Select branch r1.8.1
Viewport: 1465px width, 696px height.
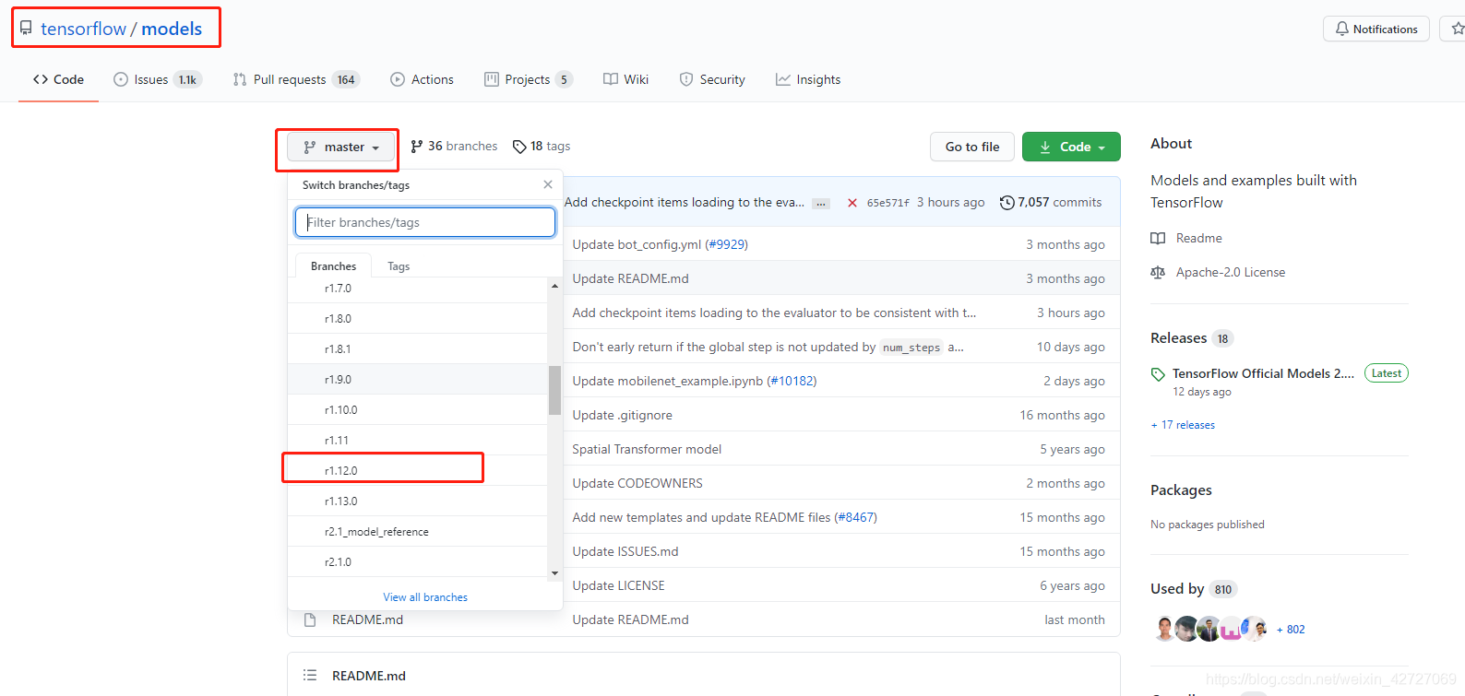(418, 349)
